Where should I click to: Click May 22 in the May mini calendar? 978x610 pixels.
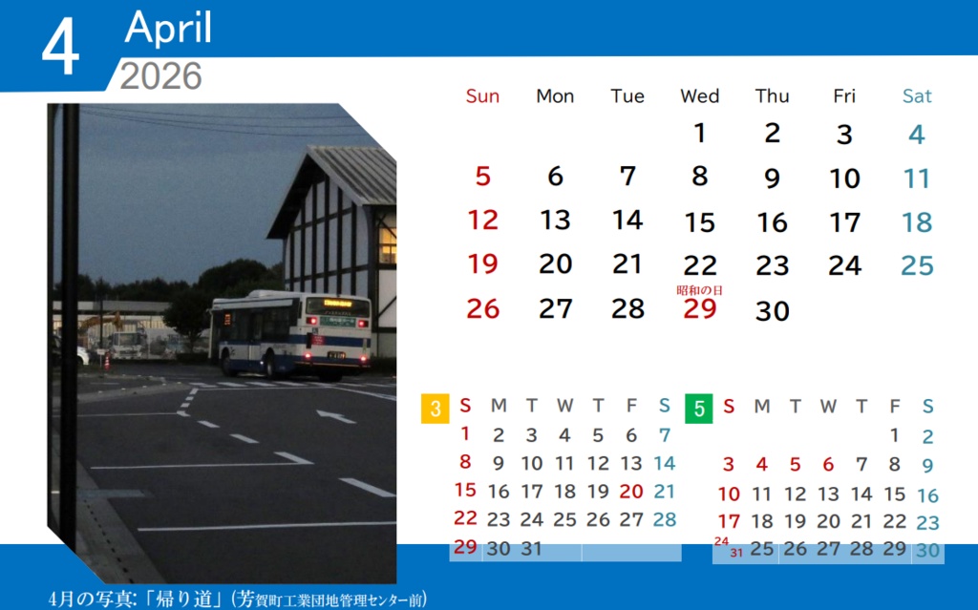pos(894,521)
